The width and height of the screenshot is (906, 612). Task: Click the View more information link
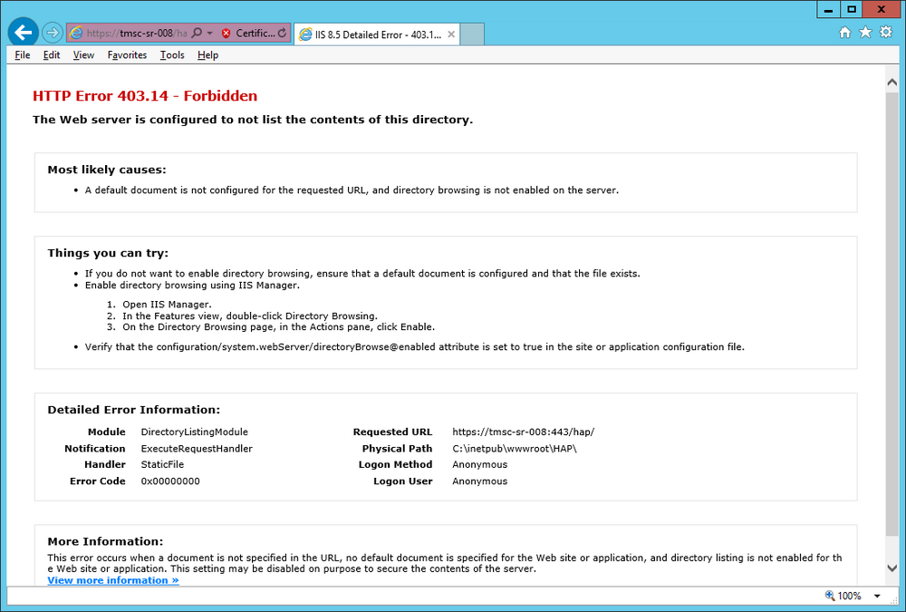point(113,580)
